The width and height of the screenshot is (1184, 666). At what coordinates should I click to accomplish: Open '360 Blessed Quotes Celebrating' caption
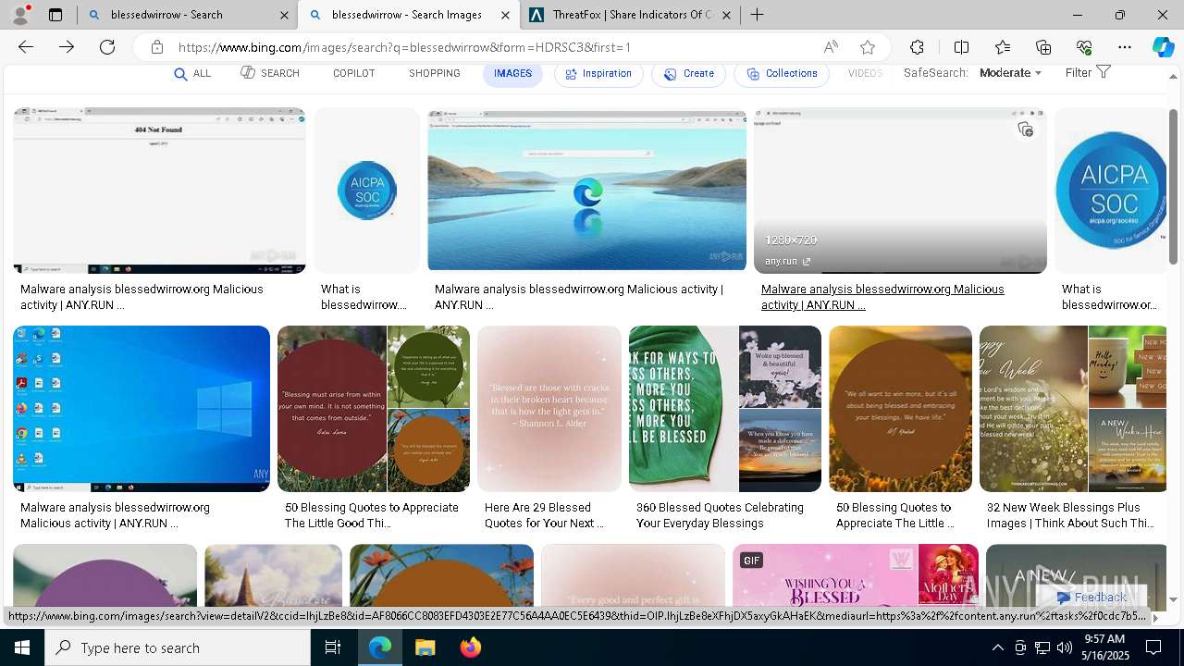click(720, 515)
